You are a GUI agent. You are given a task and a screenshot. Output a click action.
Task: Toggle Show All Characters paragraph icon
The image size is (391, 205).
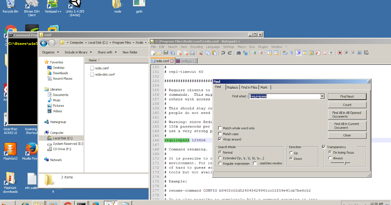[292, 53]
